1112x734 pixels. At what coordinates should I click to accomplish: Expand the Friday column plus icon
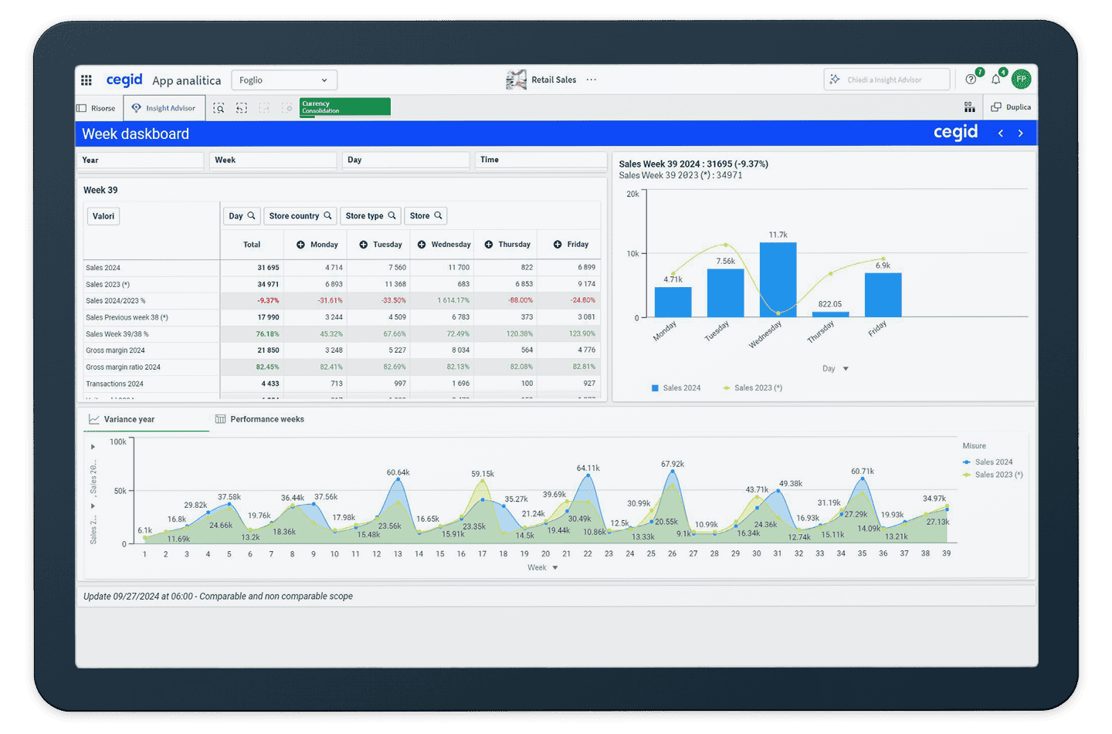click(558, 245)
